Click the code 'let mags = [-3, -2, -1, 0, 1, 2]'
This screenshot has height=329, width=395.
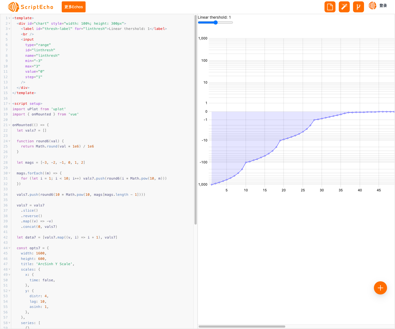coord(51,163)
